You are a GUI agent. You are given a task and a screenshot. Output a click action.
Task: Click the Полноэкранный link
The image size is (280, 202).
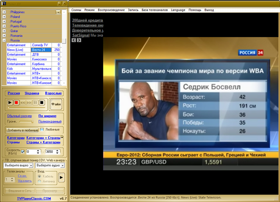pyautogui.click(x=50, y=121)
